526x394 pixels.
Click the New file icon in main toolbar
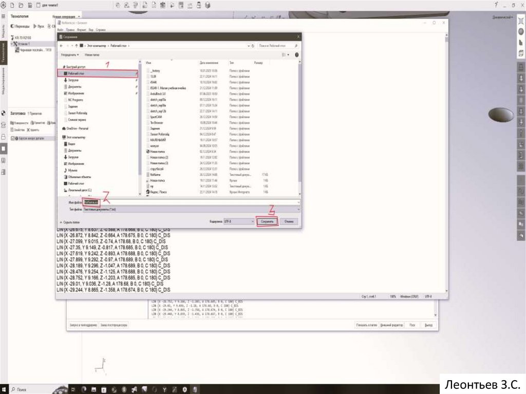12,5
